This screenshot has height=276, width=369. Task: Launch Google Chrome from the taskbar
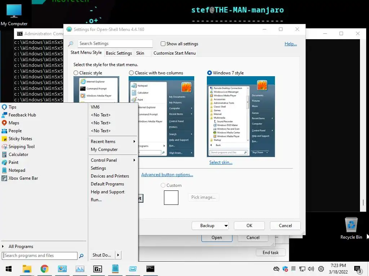tap(44, 269)
